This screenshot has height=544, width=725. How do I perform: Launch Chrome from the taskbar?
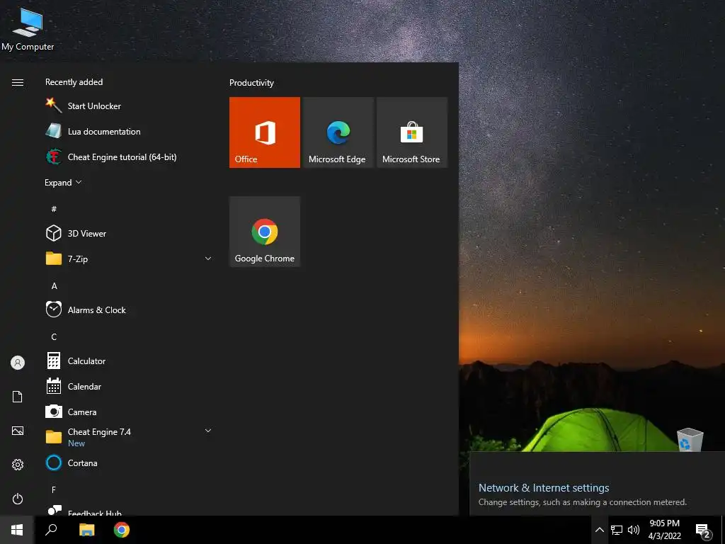tap(122, 530)
